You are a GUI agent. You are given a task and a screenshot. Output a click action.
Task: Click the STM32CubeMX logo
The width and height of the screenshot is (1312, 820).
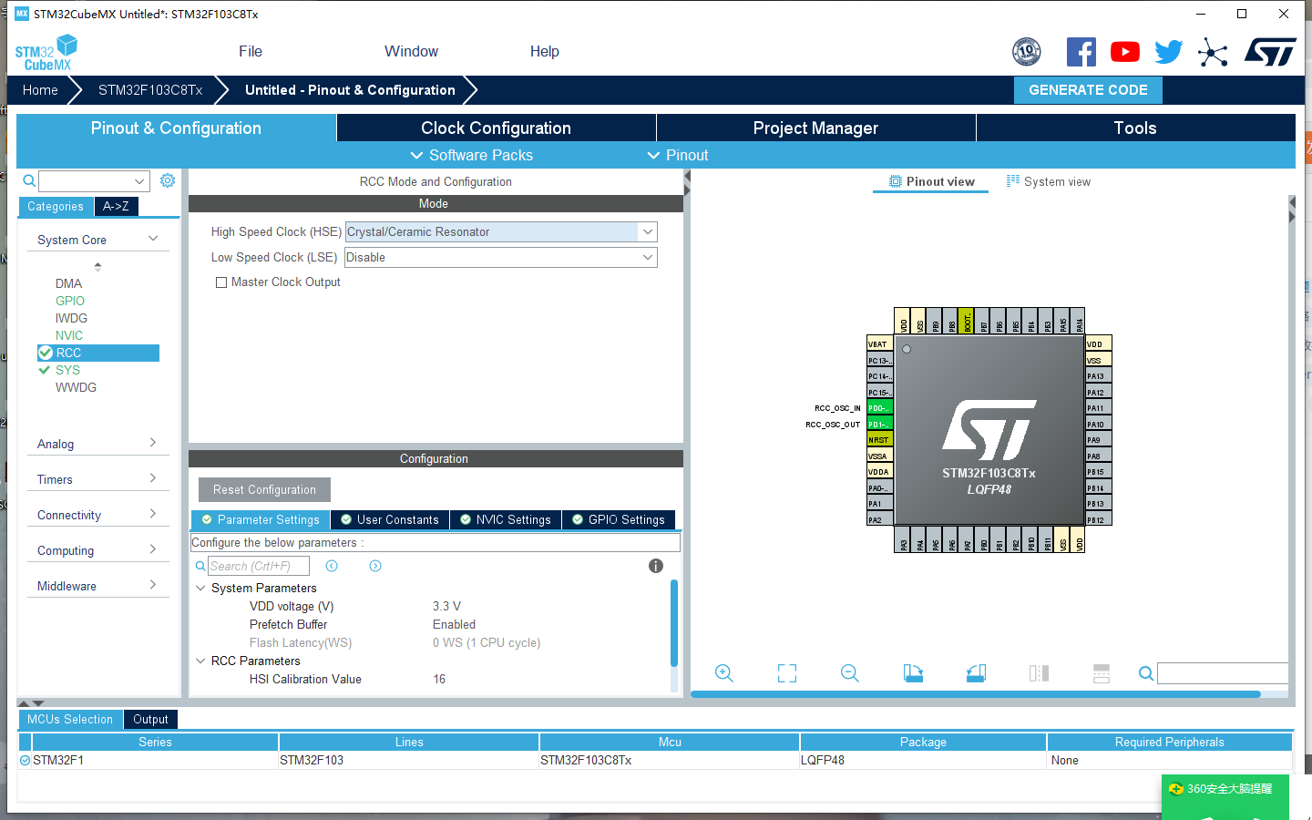click(46, 53)
